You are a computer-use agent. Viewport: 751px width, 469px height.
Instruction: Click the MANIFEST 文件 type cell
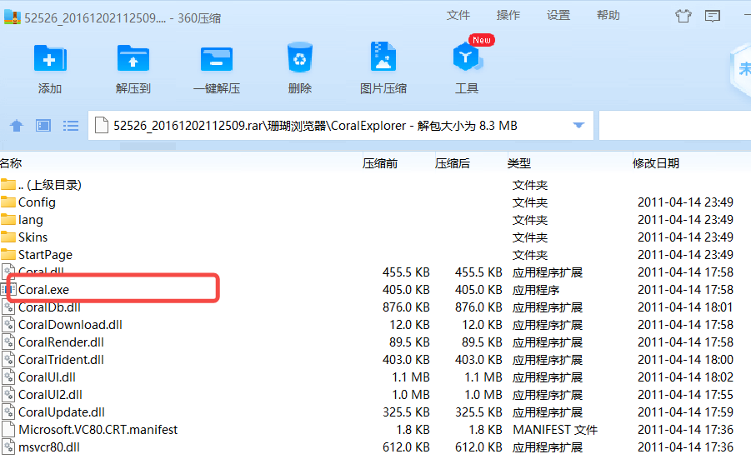[x=555, y=430]
